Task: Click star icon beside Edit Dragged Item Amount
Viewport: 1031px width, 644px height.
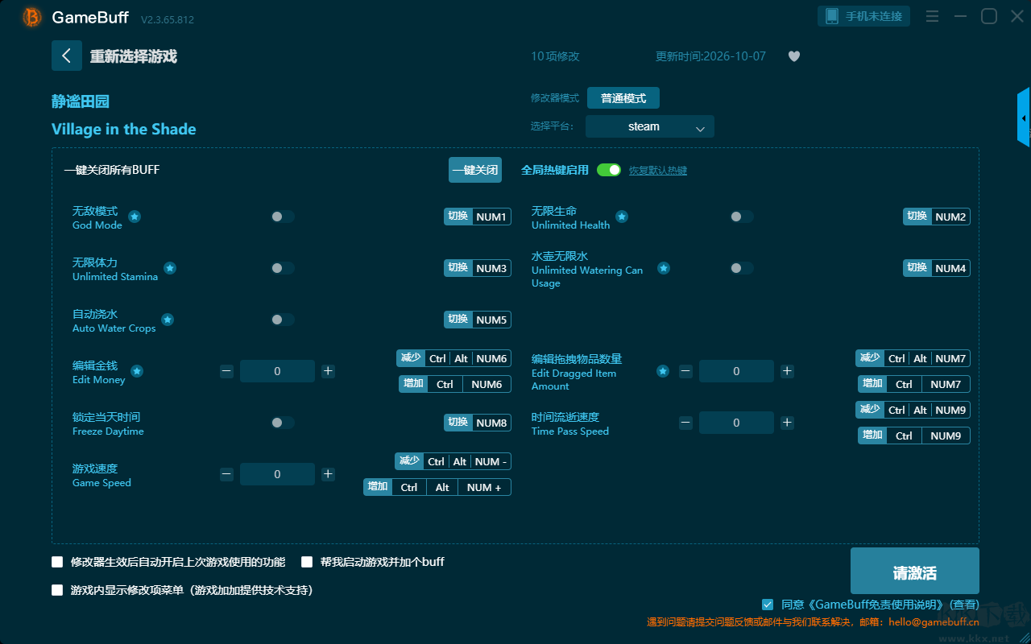Action: click(x=663, y=371)
